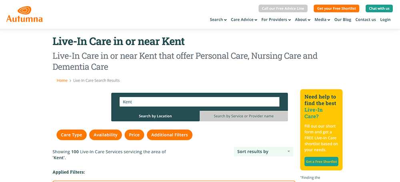This screenshot has width=400, height=182.
Task: Go to Our Blog page
Action: click(x=342, y=20)
